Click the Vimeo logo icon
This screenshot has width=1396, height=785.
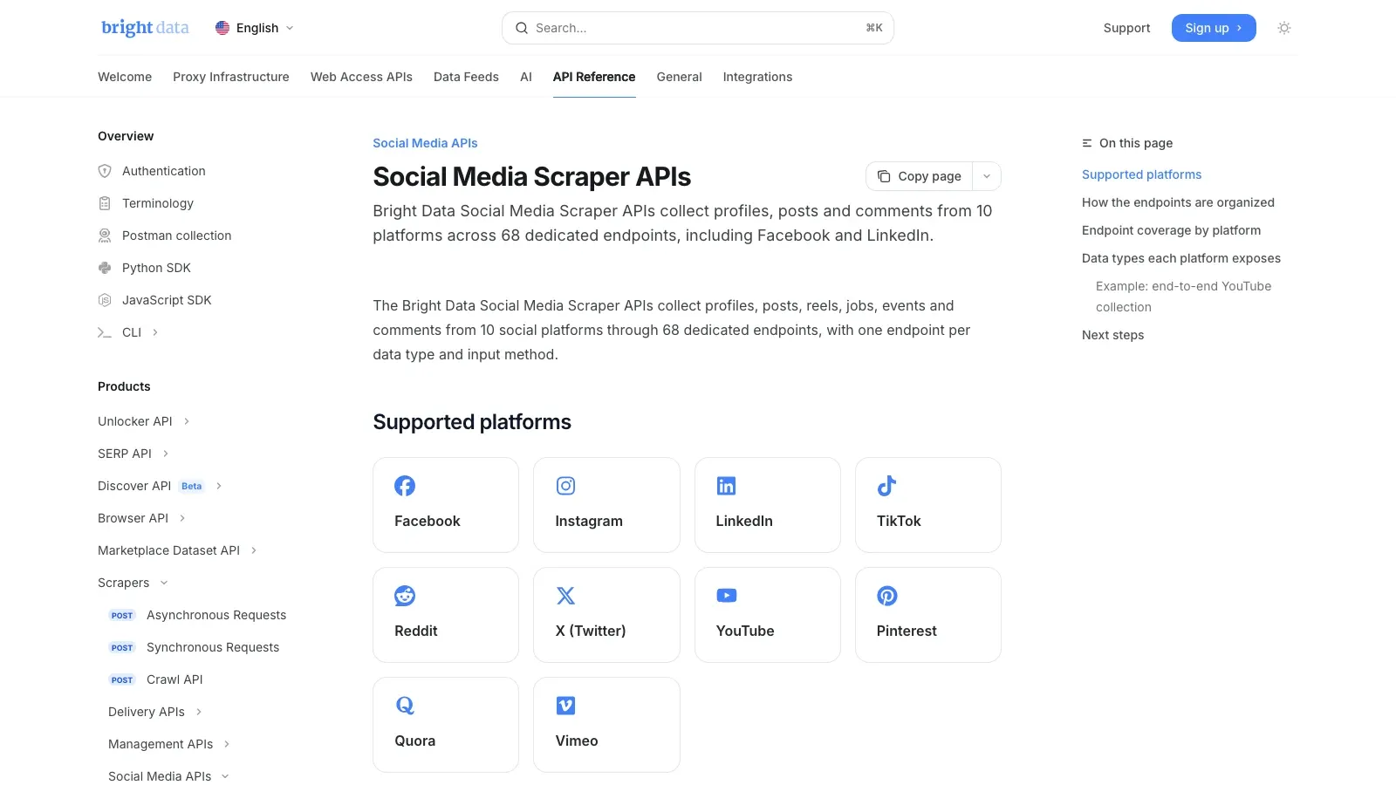(x=565, y=706)
